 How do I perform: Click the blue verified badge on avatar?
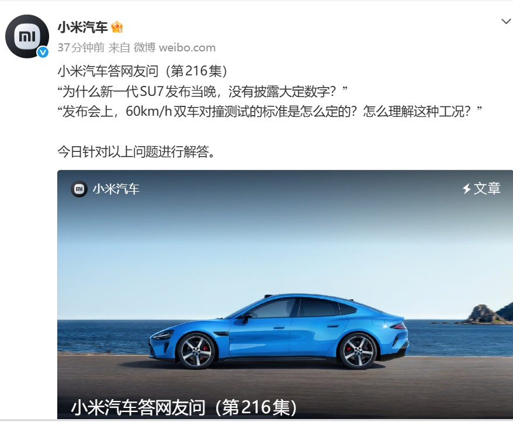click(x=43, y=52)
